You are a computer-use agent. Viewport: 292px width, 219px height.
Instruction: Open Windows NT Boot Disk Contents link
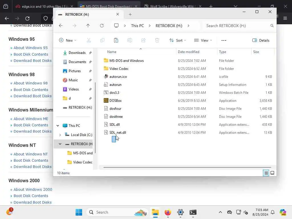(x=31, y=160)
